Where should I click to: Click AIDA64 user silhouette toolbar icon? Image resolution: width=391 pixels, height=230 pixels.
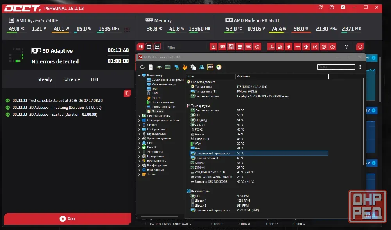click(x=202, y=67)
